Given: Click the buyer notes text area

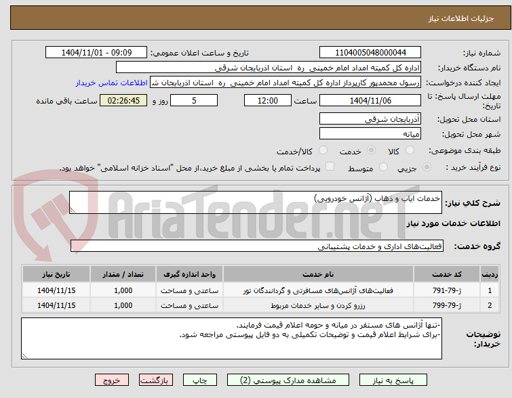Looking at the screenshot, I should coord(231,338).
